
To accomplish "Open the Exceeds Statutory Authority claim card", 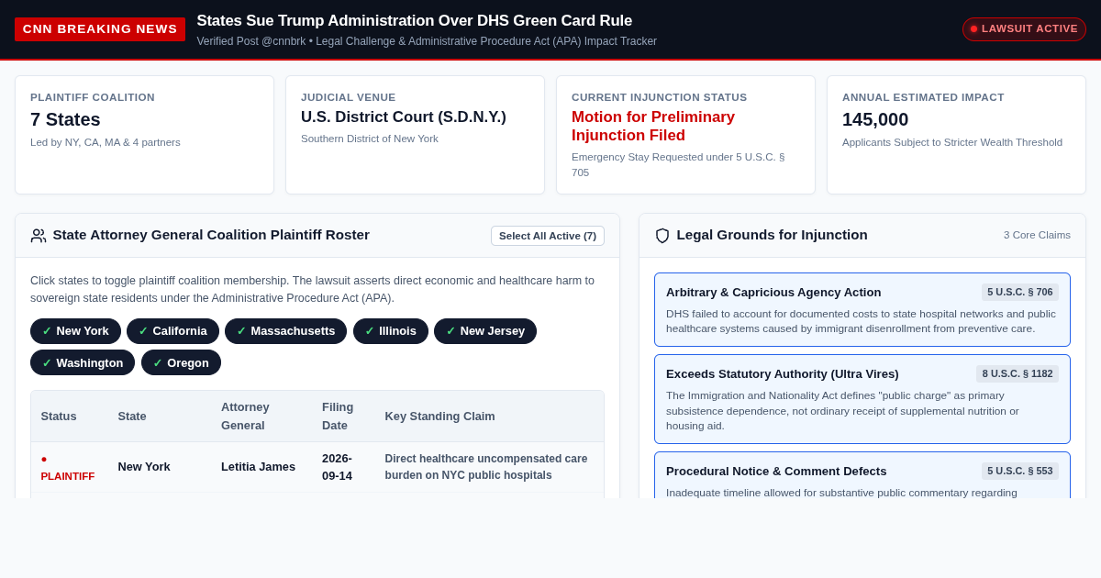I will pyautogui.click(x=862, y=399).
